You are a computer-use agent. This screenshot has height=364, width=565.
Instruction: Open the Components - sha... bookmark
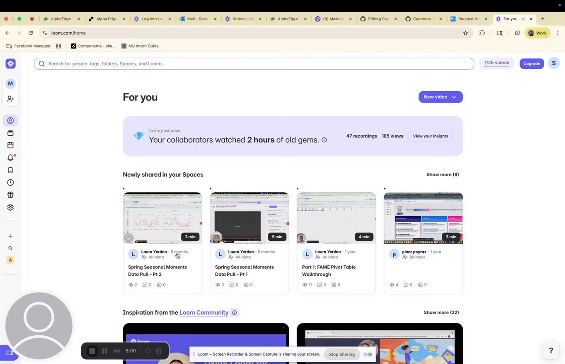93,46
